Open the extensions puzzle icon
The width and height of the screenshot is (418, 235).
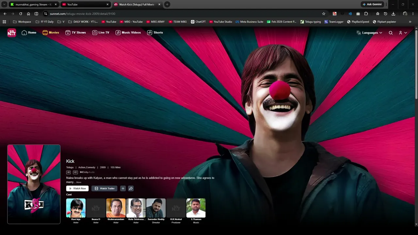[x=366, y=14]
